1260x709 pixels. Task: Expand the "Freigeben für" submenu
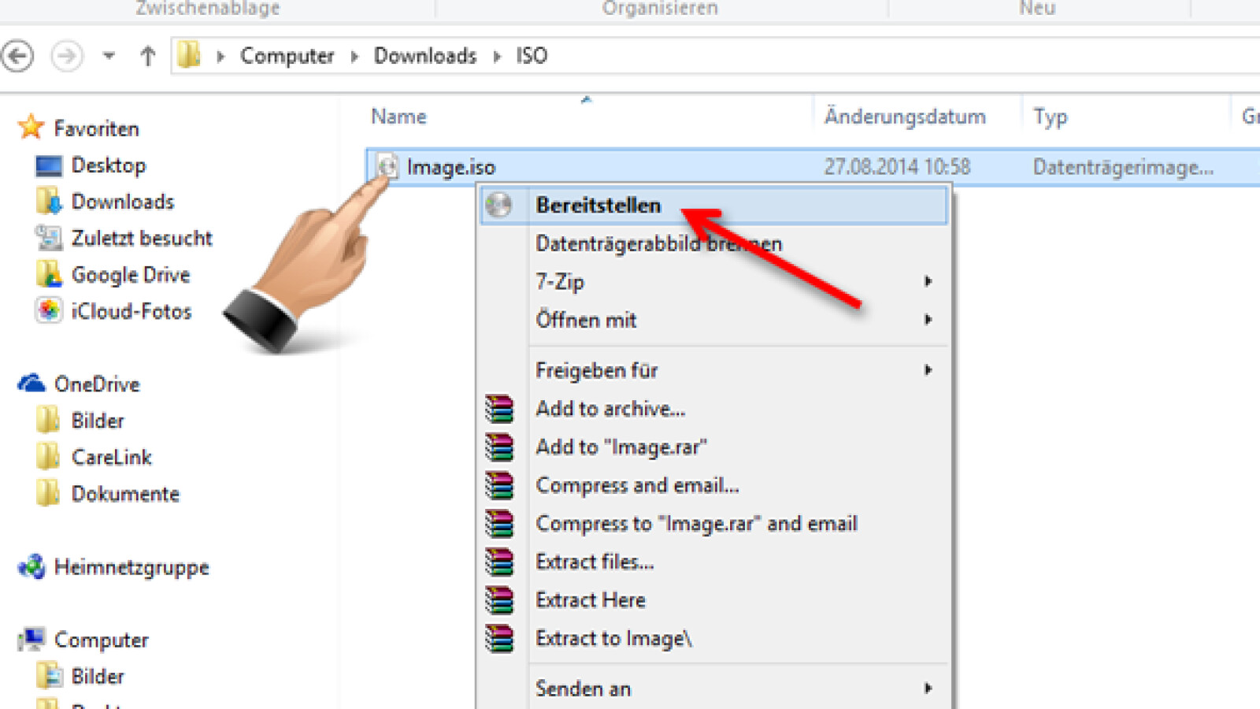click(x=928, y=369)
